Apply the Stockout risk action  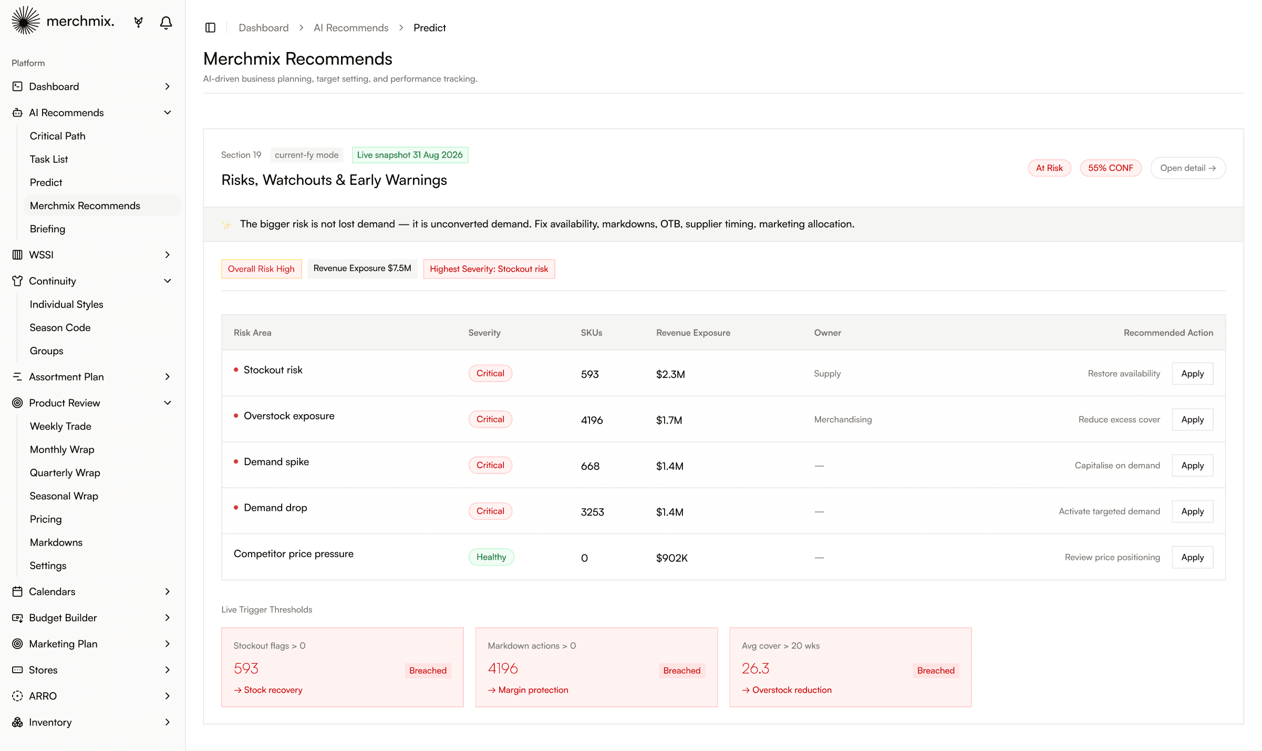[1192, 374]
